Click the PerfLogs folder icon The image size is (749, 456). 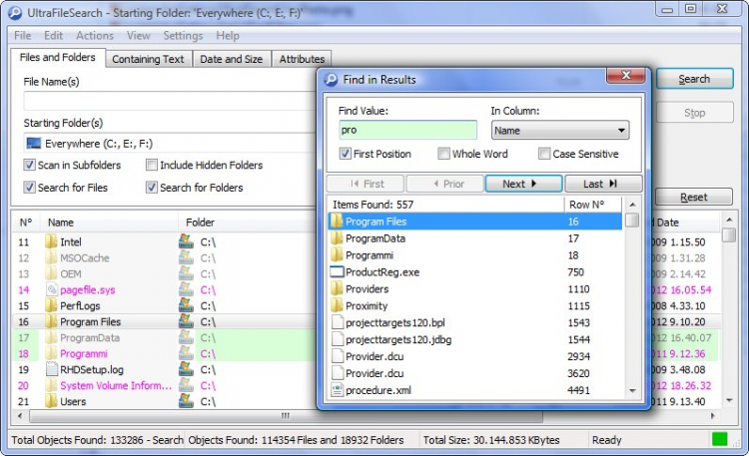(51, 305)
